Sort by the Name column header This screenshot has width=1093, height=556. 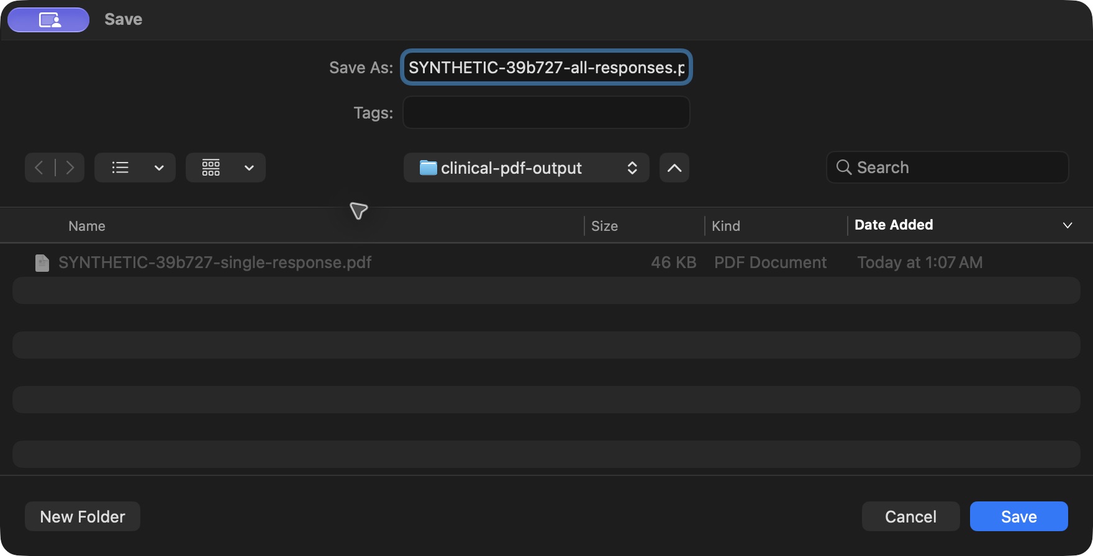pos(87,226)
